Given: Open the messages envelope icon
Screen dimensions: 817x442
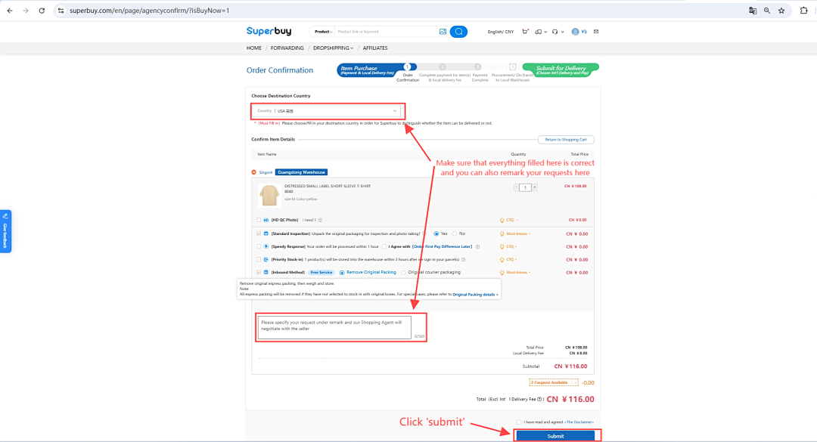Looking at the screenshot, I should coord(596,32).
